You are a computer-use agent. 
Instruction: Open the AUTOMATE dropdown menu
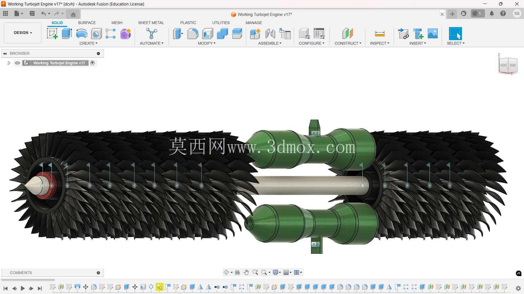coord(151,43)
